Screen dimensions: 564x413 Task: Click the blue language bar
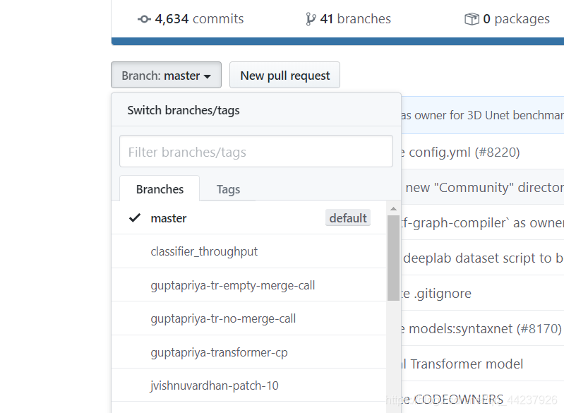(337, 42)
